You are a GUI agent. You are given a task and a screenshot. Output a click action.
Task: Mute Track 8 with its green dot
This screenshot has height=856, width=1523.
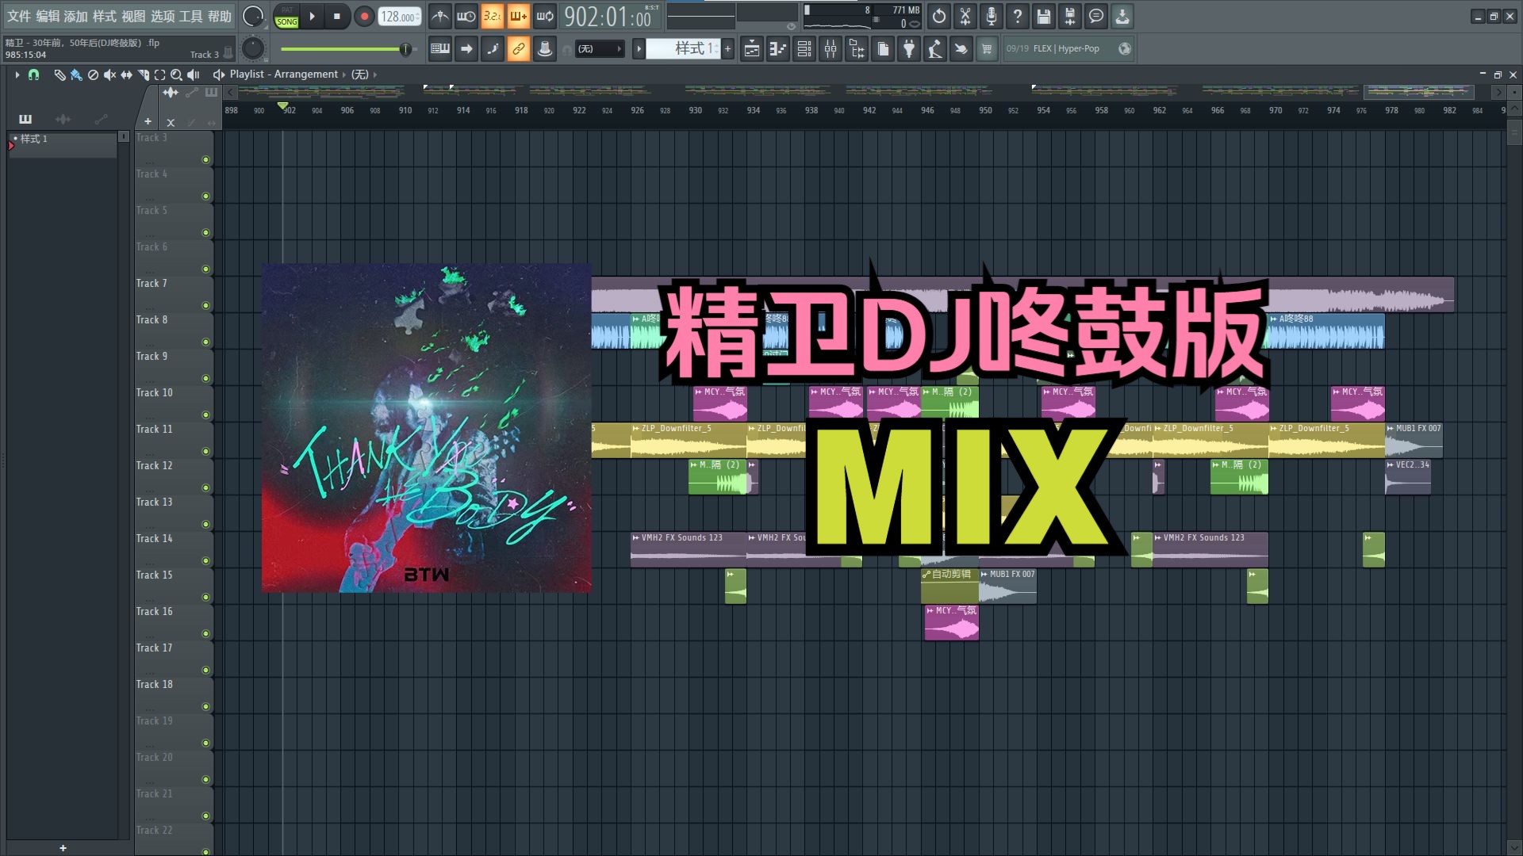(x=205, y=342)
